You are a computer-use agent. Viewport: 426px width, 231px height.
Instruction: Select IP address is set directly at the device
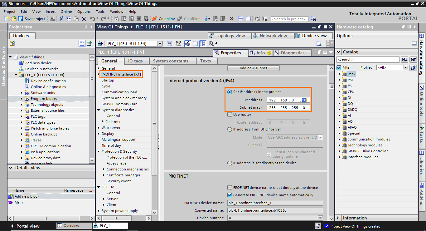pos(230,163)
